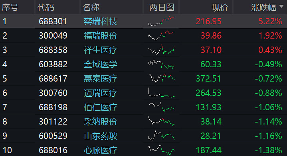Viewport: 287px width, 156px height.
Task: Click the 序号 column header
Action: pos(10,8)
